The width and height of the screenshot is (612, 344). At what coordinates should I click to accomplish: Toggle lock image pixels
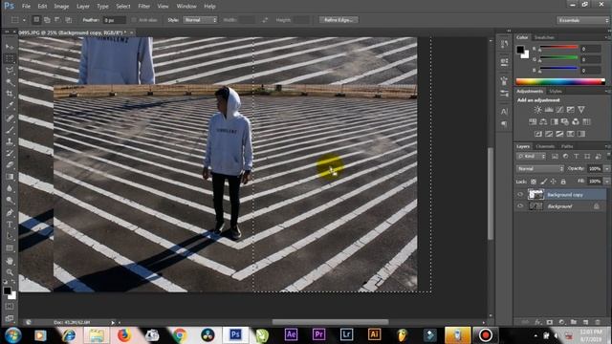[x=543, y=182]
